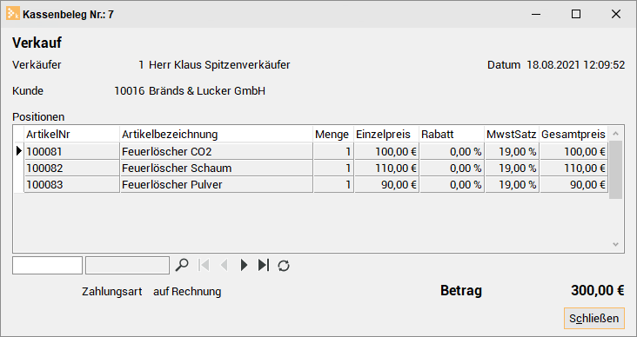This screenshot has width=637, height=337.
Task: Click the Kassenbeleg app icon in title bar
Action: click(13, 14)
